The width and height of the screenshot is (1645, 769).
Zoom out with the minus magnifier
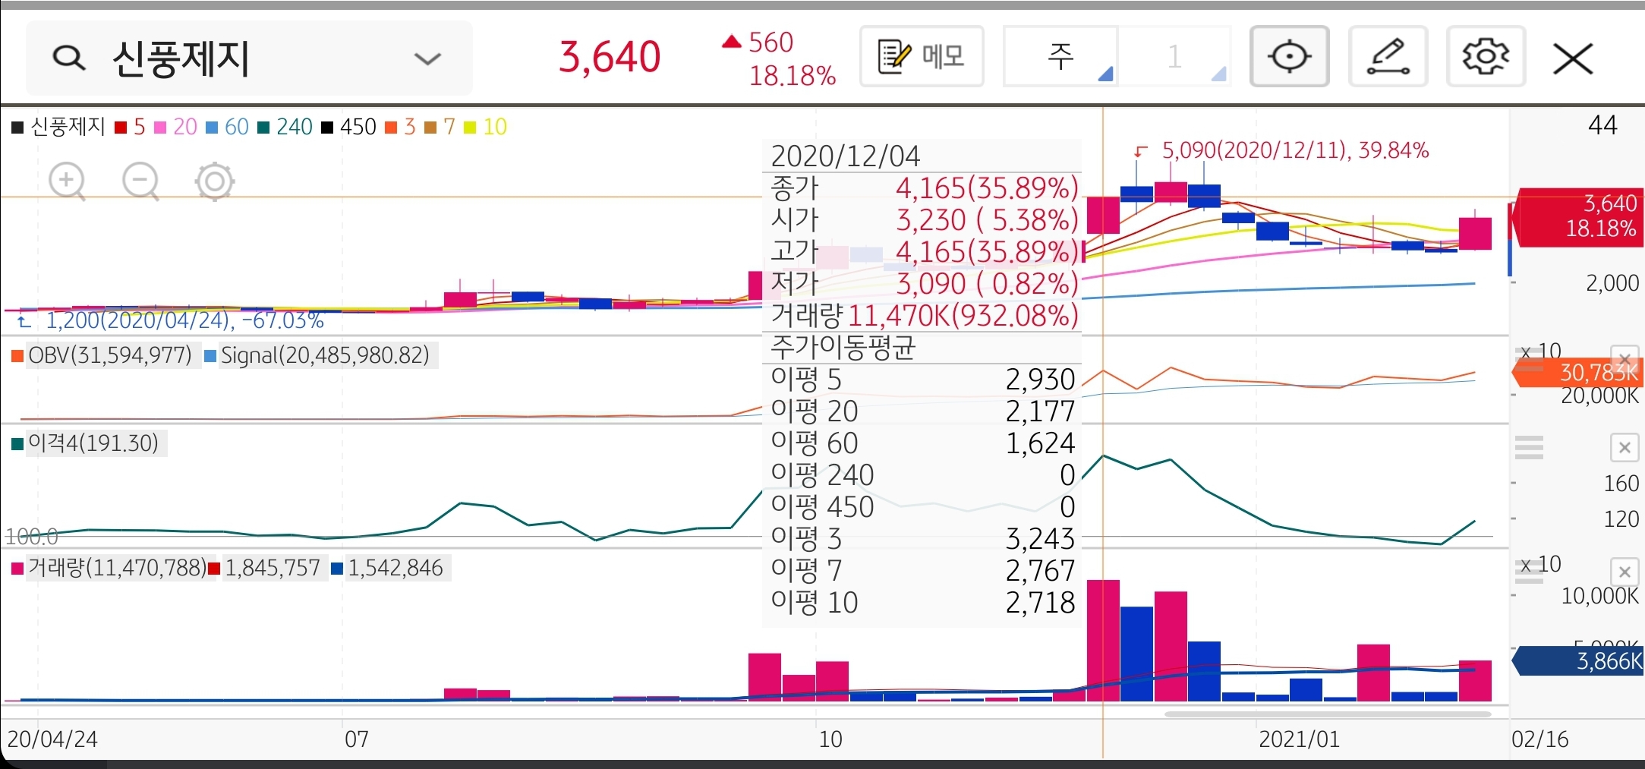(141, 181)
